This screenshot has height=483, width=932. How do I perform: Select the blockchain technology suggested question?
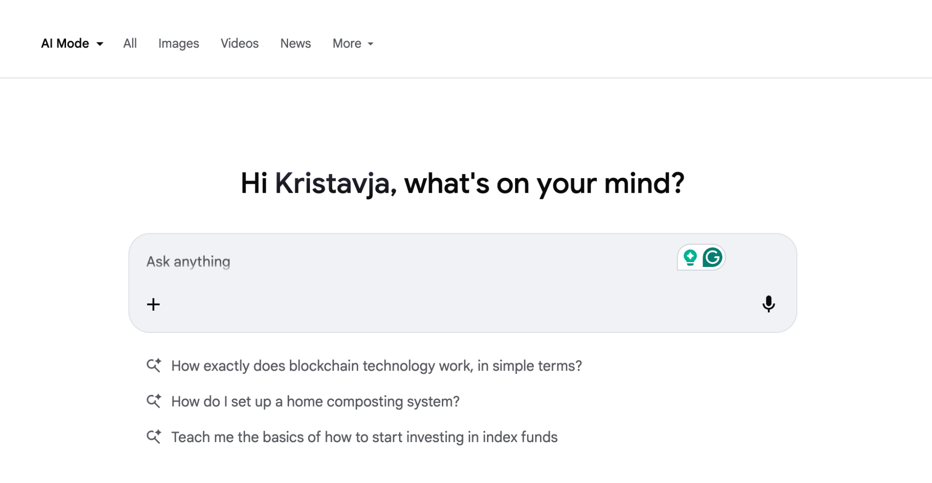376,366
